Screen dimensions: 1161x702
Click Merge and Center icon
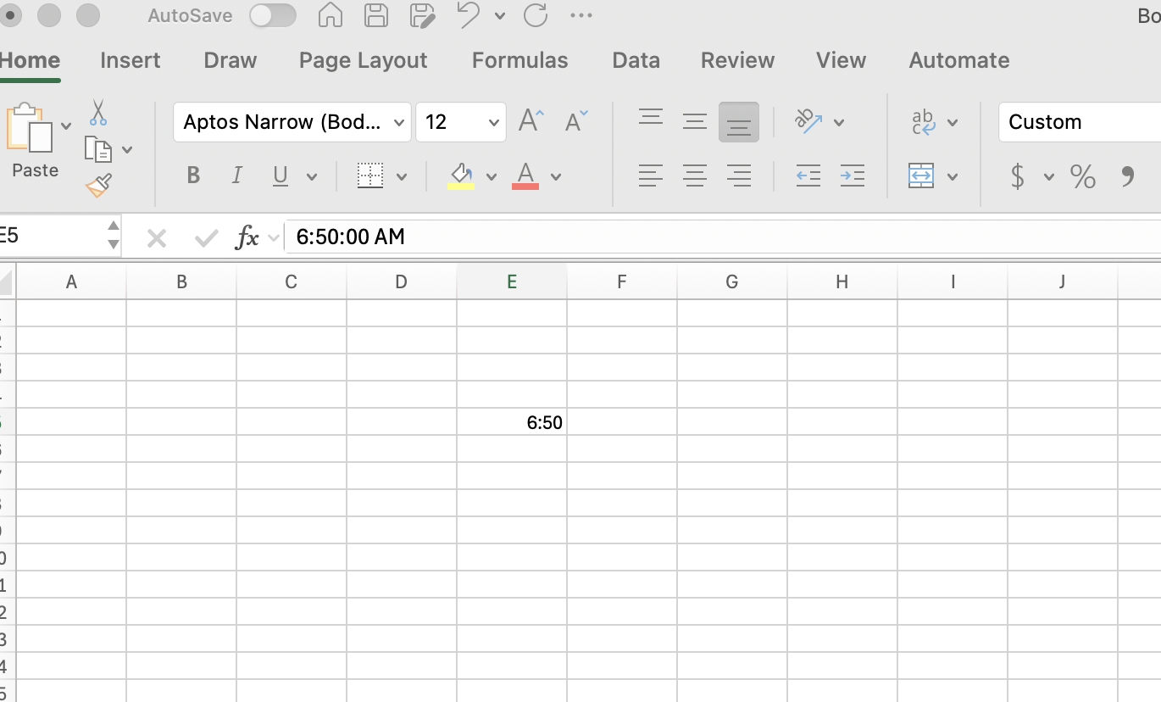(921, 176)
